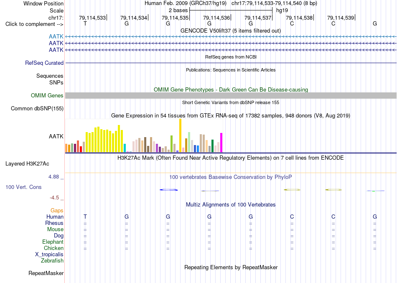Click position label 79,114,536
The width and height of the screenshot is (397, 283).
click(216, 18)
